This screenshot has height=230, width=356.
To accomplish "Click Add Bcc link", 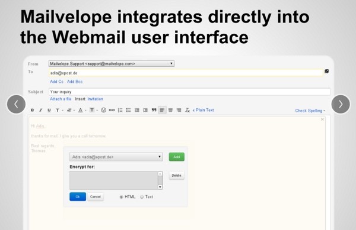I will pos(75,82).
